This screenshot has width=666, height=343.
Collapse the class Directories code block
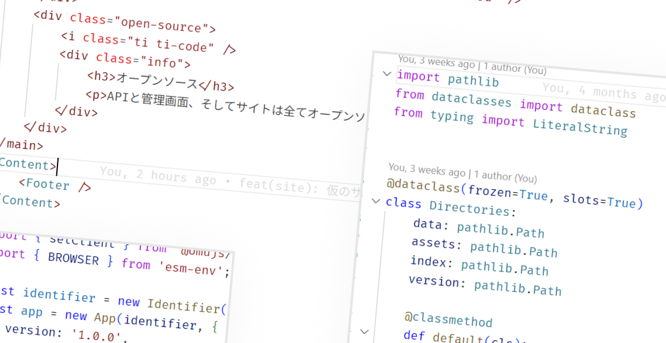376,201
